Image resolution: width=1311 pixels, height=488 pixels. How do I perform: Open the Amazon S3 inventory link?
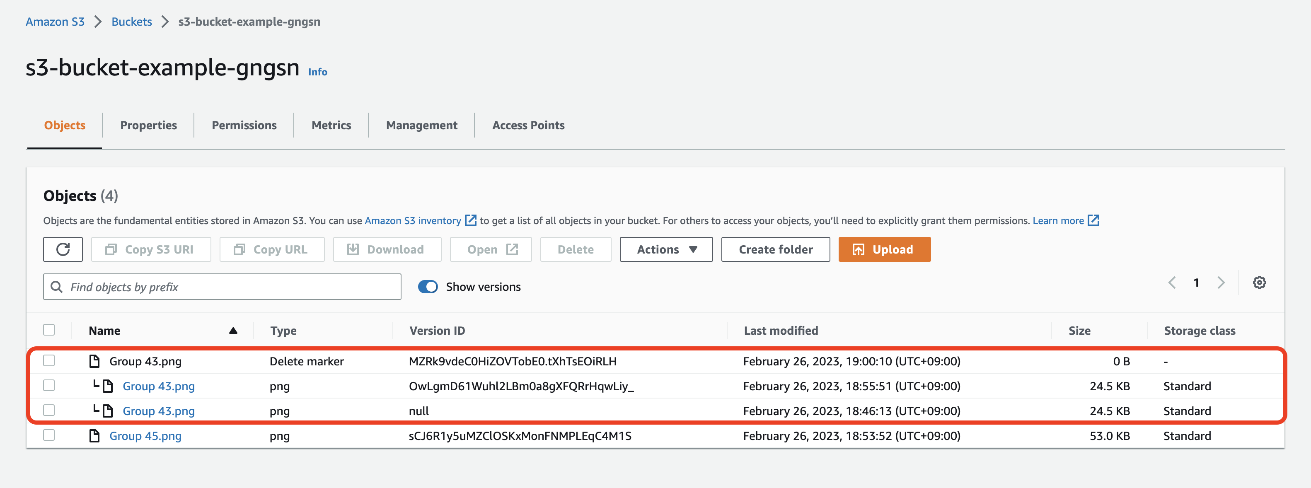(x=413, y=220)
